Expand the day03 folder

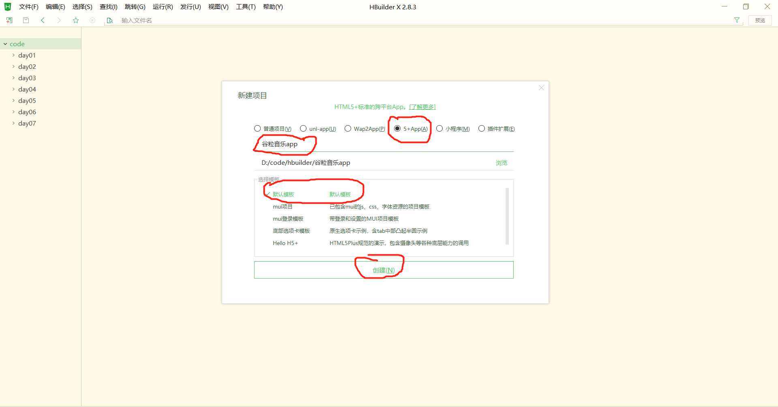point(13,78)
